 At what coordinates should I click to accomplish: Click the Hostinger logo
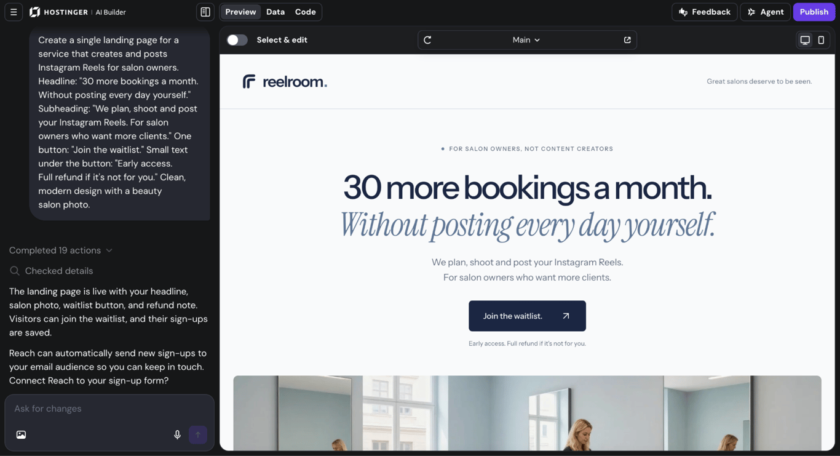(x=59, y=12)
